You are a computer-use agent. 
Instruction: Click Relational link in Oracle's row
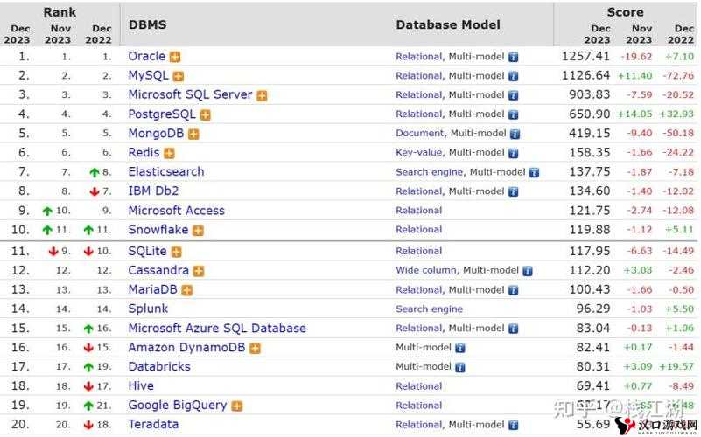pos(419,57)
